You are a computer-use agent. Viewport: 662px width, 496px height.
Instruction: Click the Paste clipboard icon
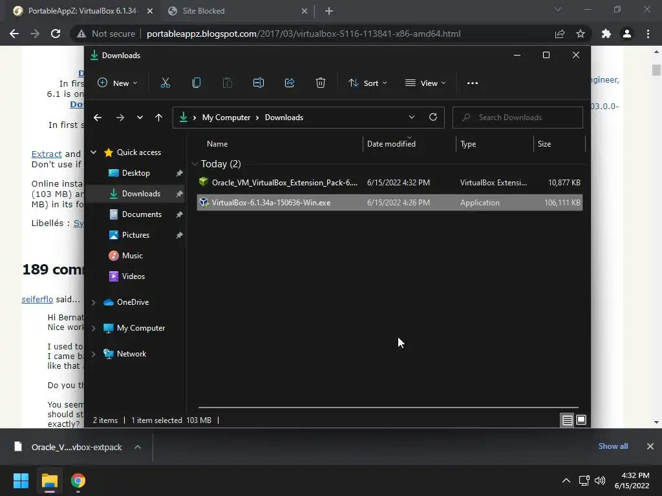tap(227, 83)
